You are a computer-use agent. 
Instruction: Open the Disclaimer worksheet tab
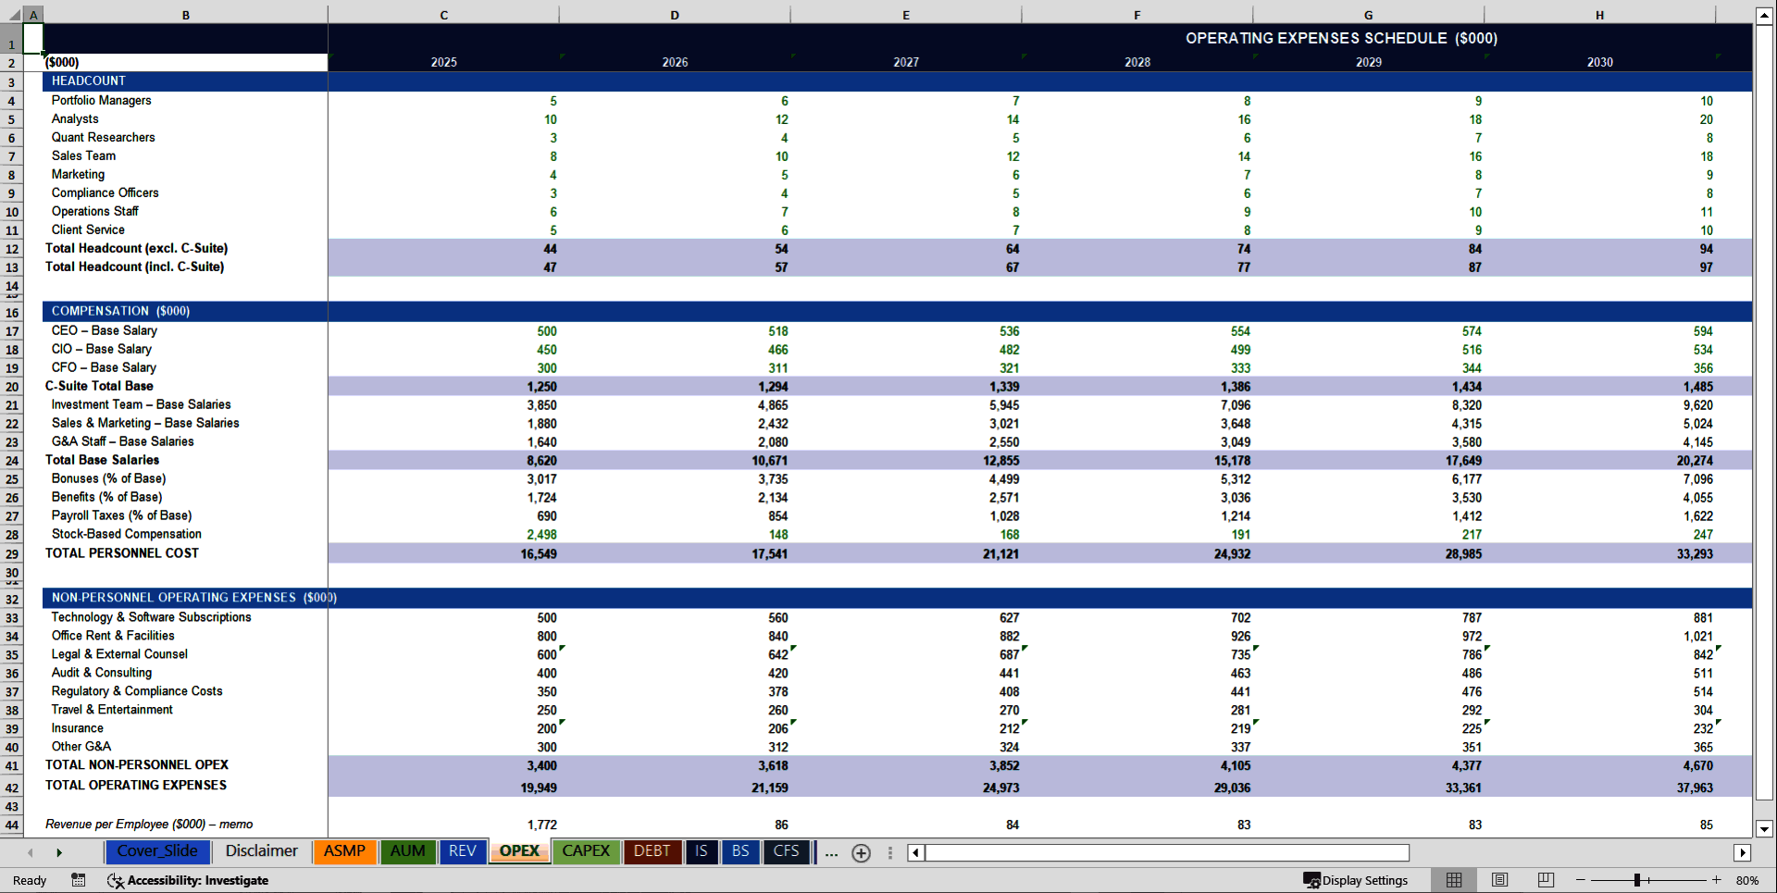[261, 851]
